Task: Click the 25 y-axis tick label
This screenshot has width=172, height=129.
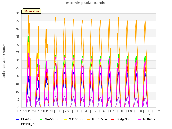Action: (x=17, y=68)
